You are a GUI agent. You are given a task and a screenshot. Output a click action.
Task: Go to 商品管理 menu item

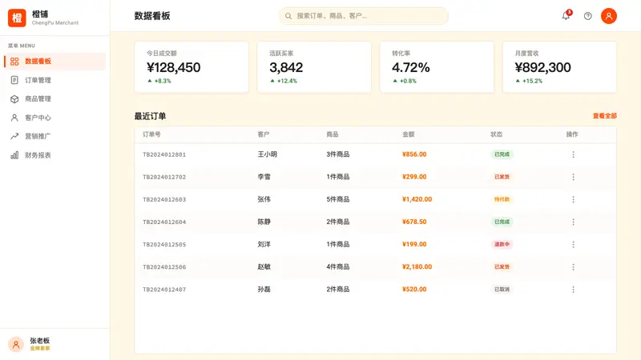click(x=54, y=98)
